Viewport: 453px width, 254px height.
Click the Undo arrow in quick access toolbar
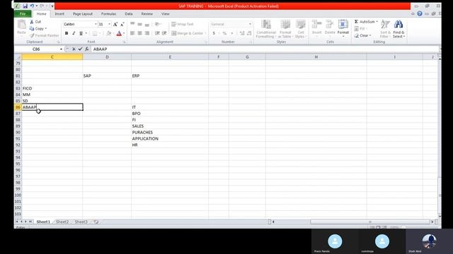click(x=32, y=6)
